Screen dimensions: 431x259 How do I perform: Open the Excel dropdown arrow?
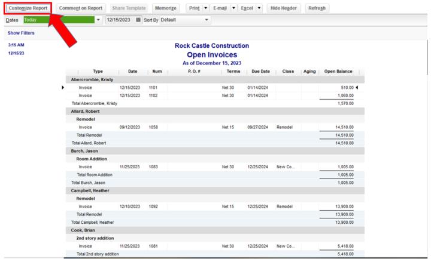click(259, 8)
